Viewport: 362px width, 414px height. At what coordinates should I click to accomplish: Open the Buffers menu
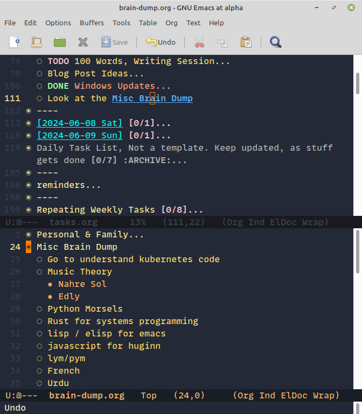click(x=92, y=23)
